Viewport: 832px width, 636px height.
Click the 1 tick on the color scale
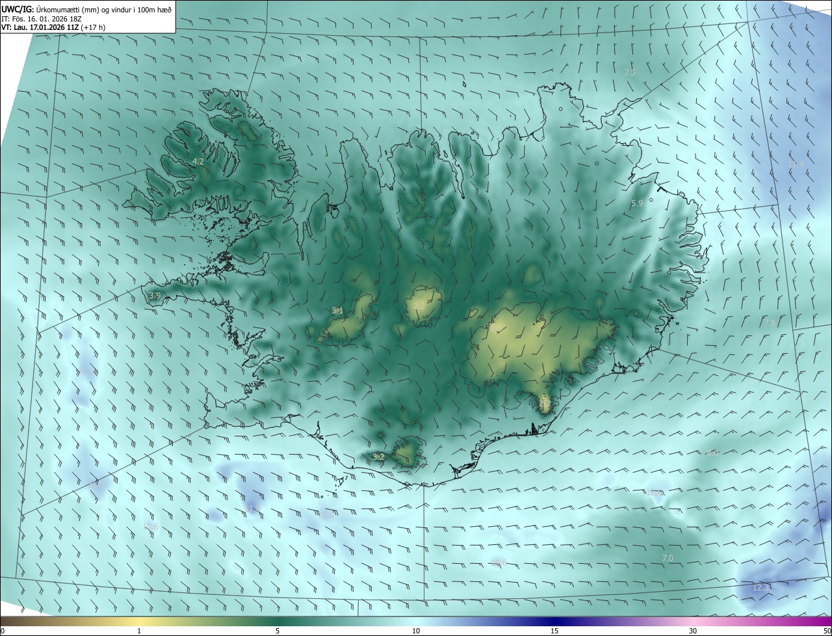pos(139,631)
